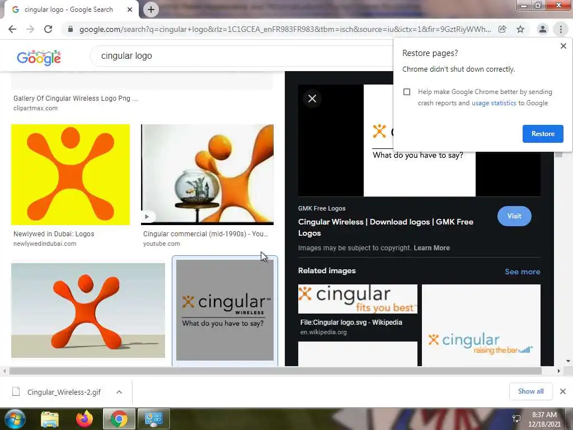This screenshot has height=430, width=573.
Task: Open the site info lock icon
Action: tap(71, 29)
